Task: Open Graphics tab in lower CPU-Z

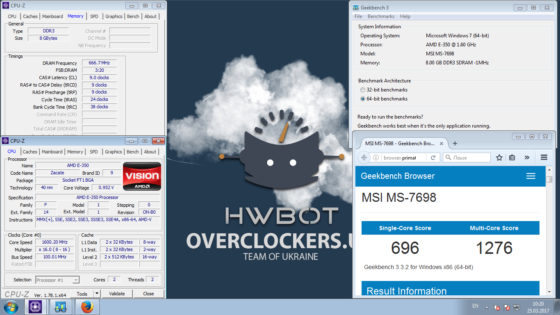Action: pyautogui.click(x=114, y=152)
